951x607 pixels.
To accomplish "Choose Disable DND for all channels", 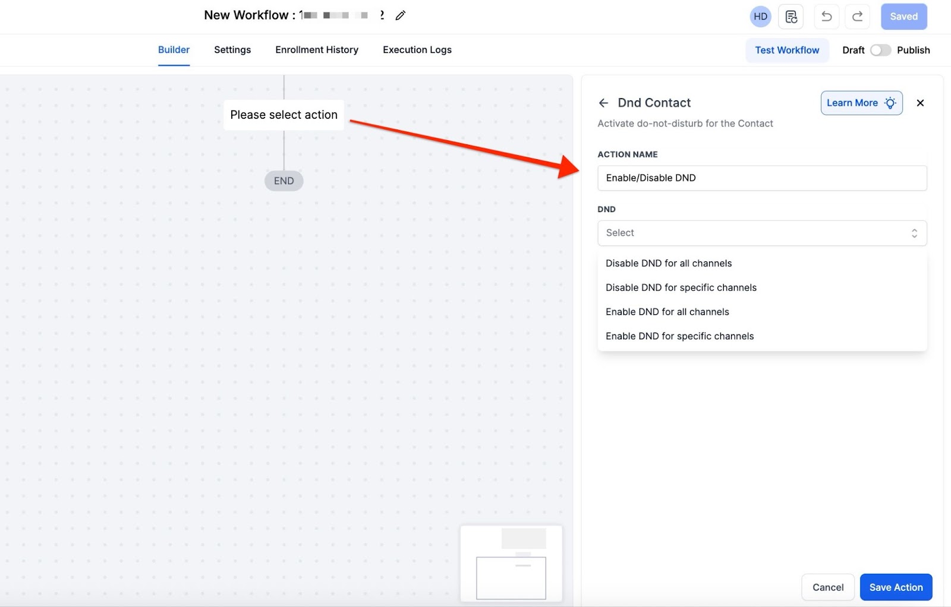I will 669,263.
